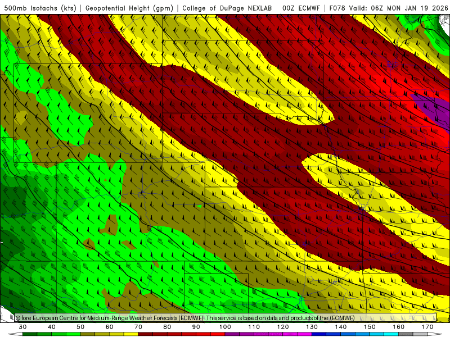Click the right arrow end of the color bar
This screenshot has width=450, height=337.
pos(435,334)
